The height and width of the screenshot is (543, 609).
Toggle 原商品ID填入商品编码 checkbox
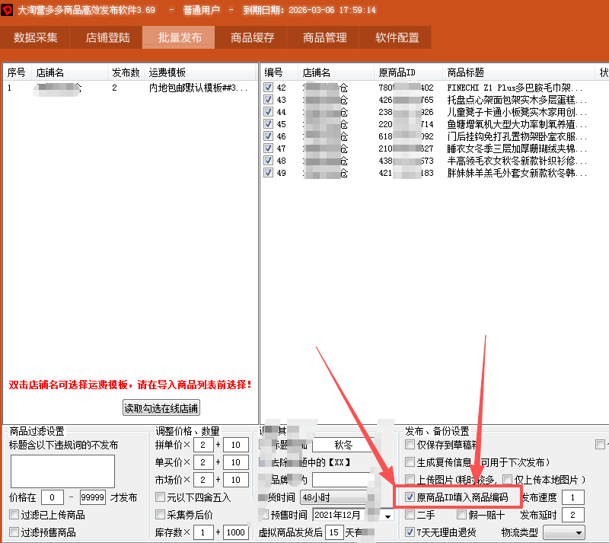point(410,497)
